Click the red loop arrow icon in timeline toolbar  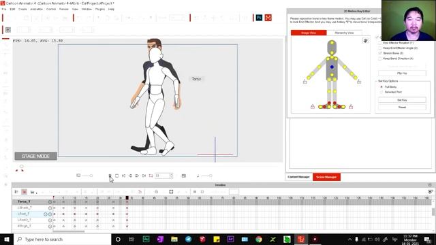tap(140, 192)
